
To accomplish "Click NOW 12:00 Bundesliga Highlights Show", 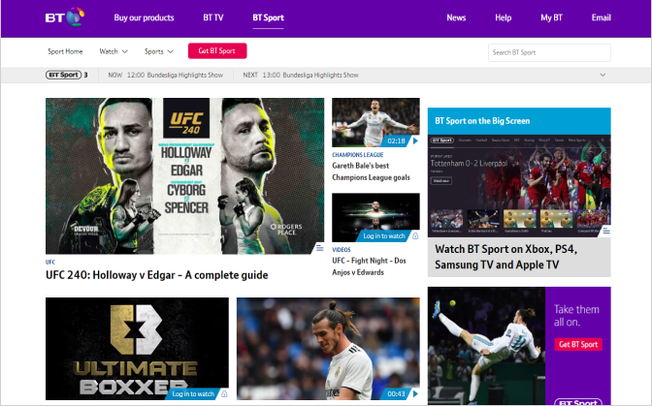I will [x=166, y=76].
